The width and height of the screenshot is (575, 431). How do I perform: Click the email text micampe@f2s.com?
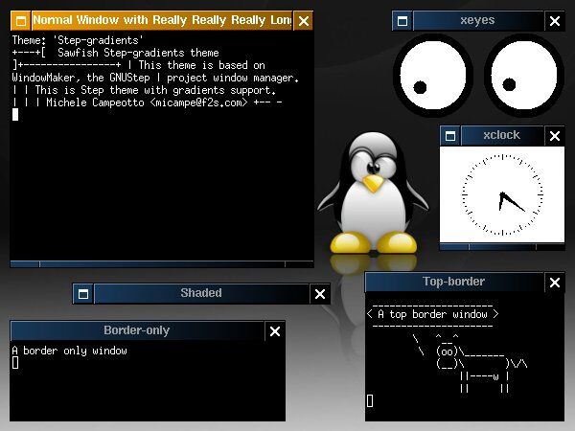[x=198, y=102]
